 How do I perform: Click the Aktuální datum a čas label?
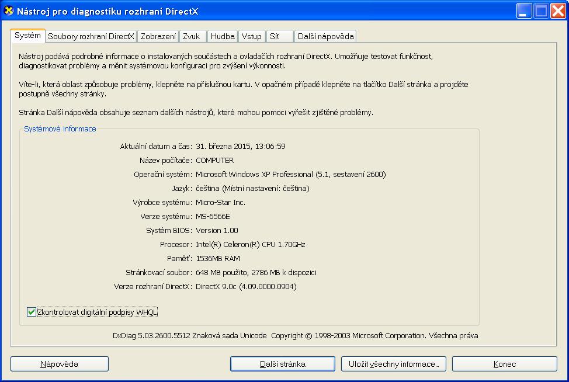[x=156, y=146]
